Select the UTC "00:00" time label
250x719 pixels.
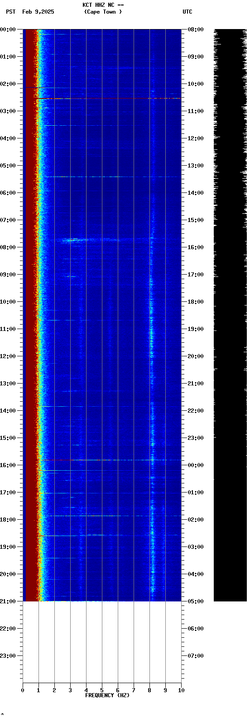pyautogui.click(x=196, y=465)
